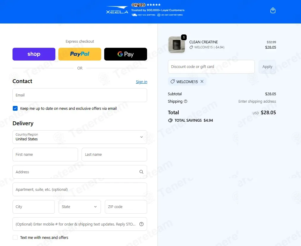Click the Apartment, suite optional field
The height and width of the screenshot is (246, 301).
pyautogui.click(x=80, y=189)
